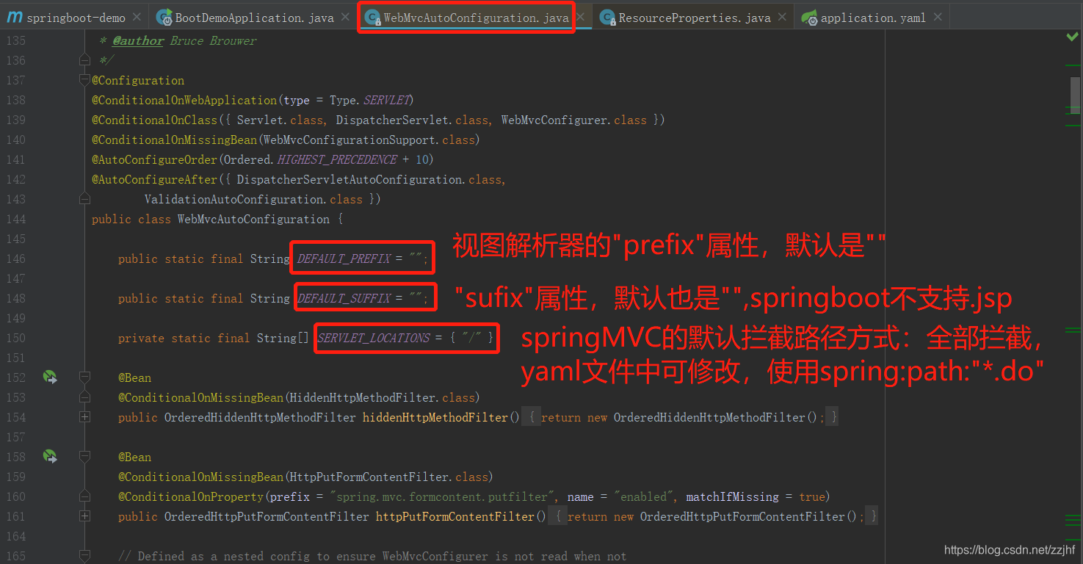Close the WebMvcAutoConfiguration.java tab

(581, 17)
